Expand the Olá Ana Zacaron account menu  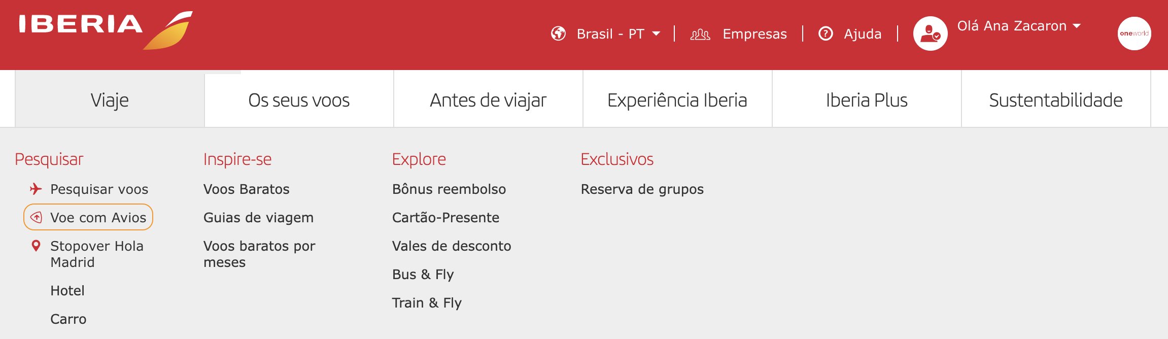point(1019,26)
